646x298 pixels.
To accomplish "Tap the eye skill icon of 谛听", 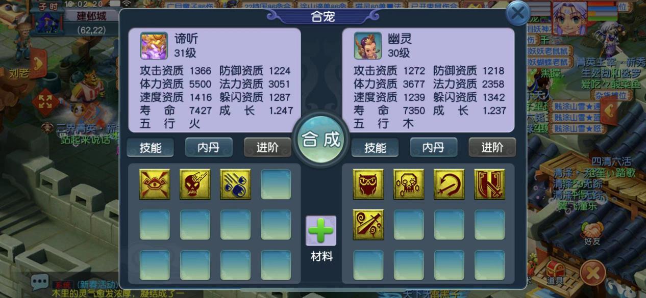I will pyautogui.click(x=155, y=184).
